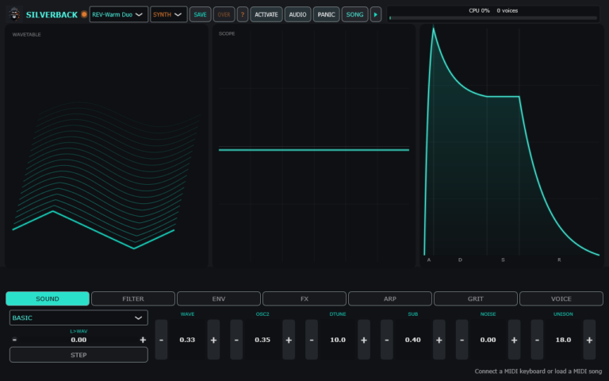The image size is (609, 381).
Task: Increase NOISE with plus button
Action: click(514, 340)
